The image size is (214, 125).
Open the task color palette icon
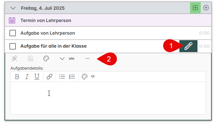pyautogui.click(x=46, y=59)
